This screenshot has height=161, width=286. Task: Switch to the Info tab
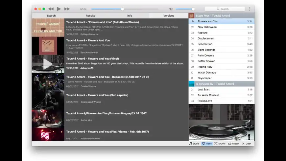pyautogui.click(x=130, y=16)
